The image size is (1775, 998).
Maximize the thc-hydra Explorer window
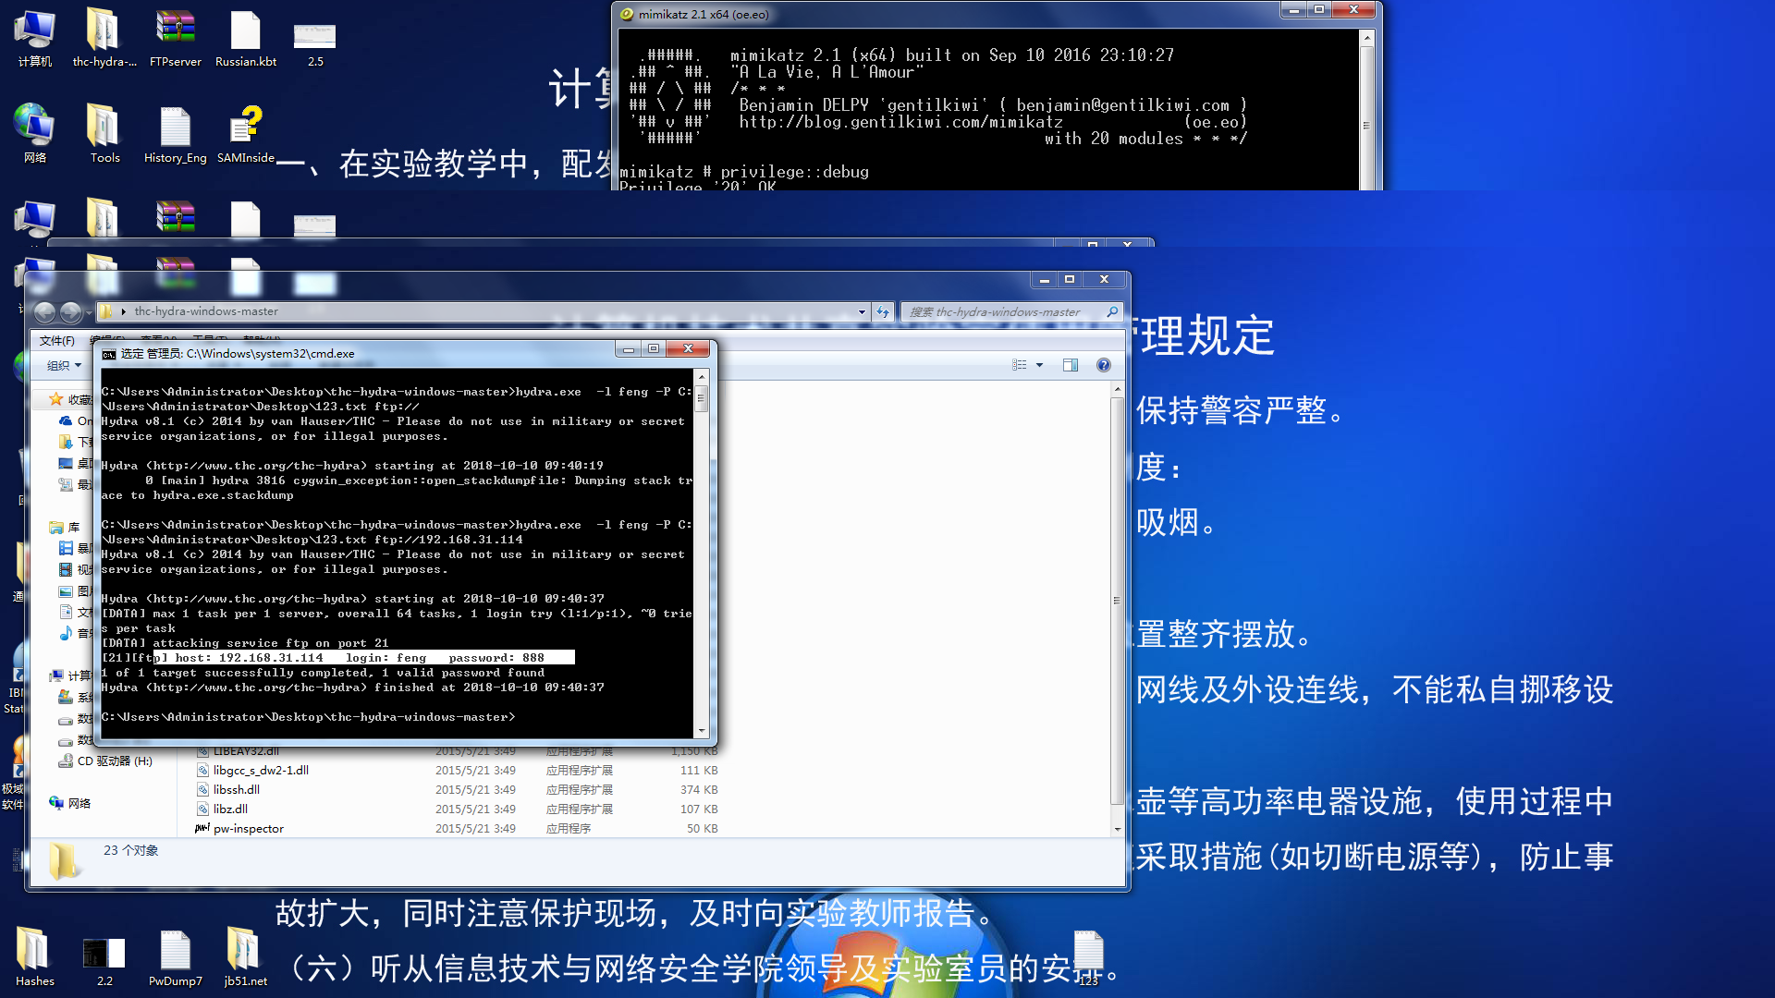[x=1070, y=279]
